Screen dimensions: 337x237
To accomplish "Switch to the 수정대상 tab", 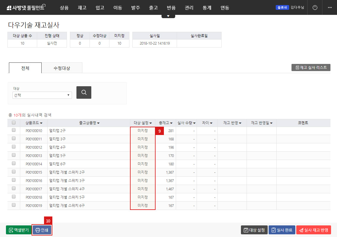I will (x=62, y=68).
